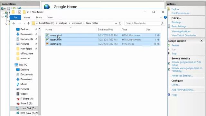This screenshot has height=116, width=206.
Task: Click Local Disk (C:) in address path
Action: 47,23
